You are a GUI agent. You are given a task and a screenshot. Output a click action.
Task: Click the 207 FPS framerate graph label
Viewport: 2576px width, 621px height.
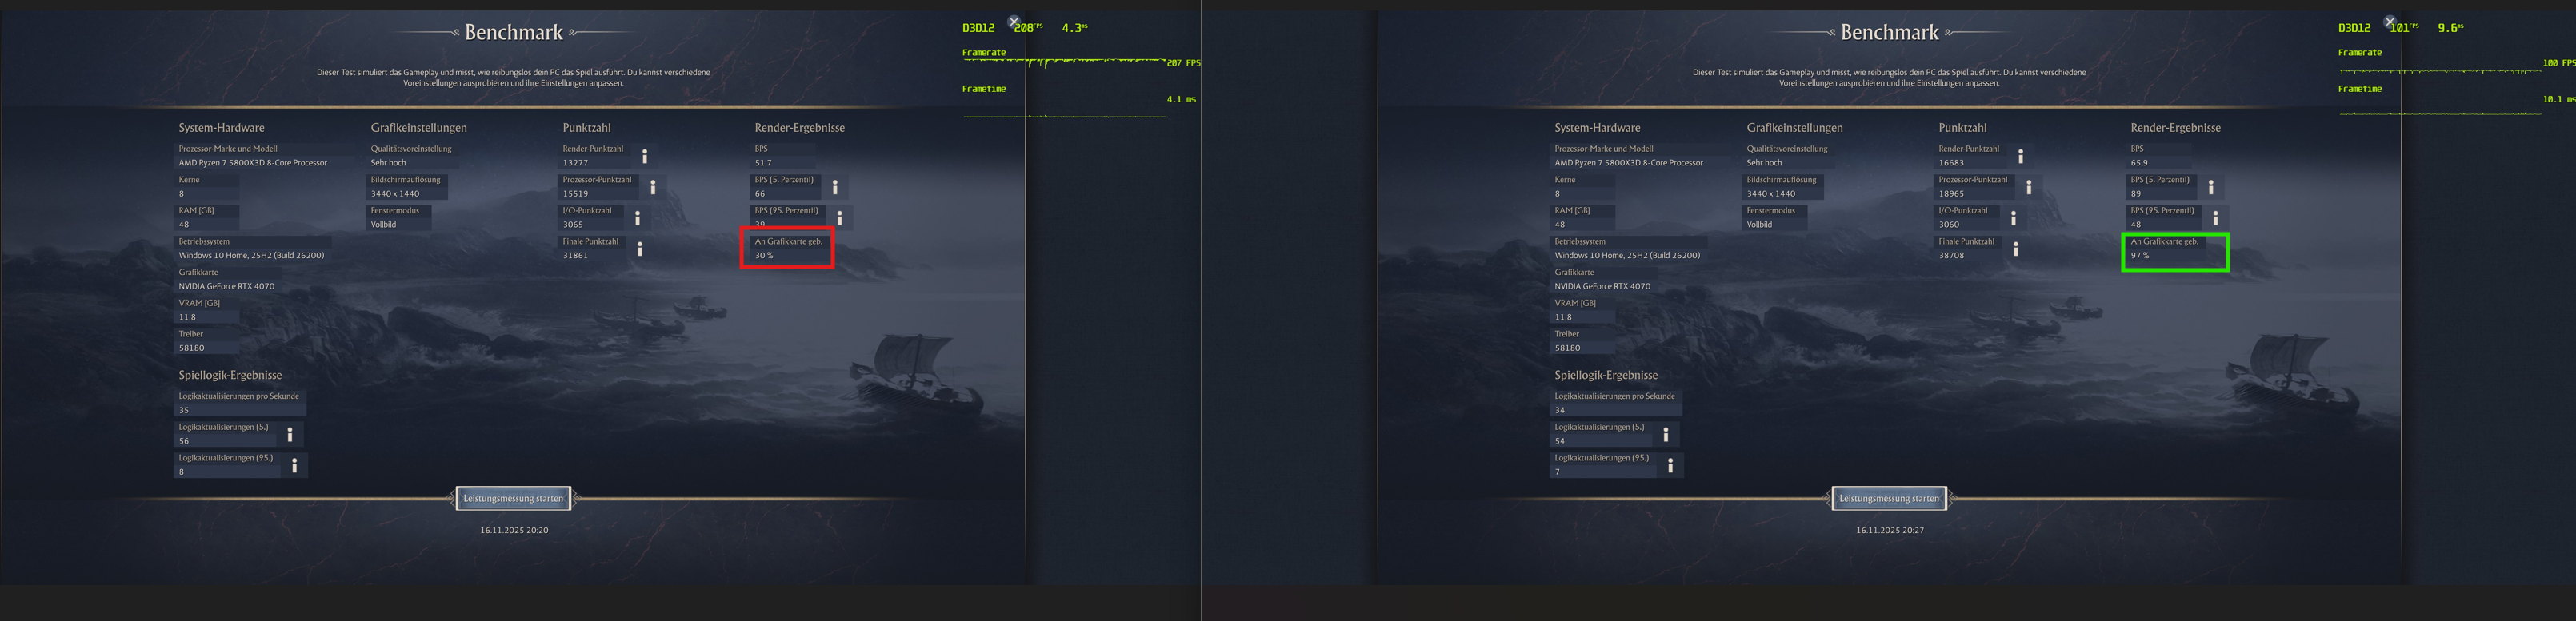(1183, 63)
